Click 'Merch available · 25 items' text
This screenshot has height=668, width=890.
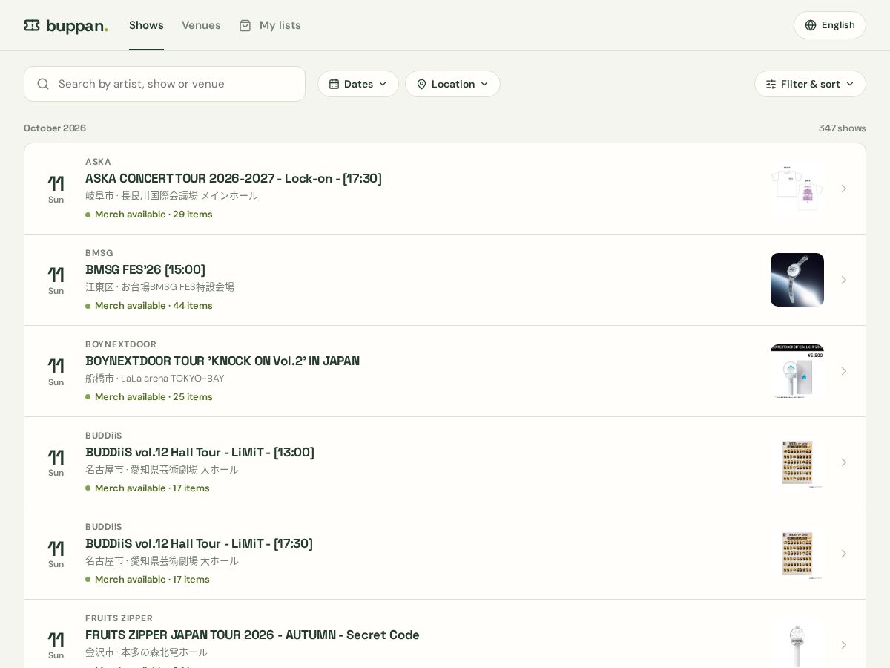pos(154,397)
